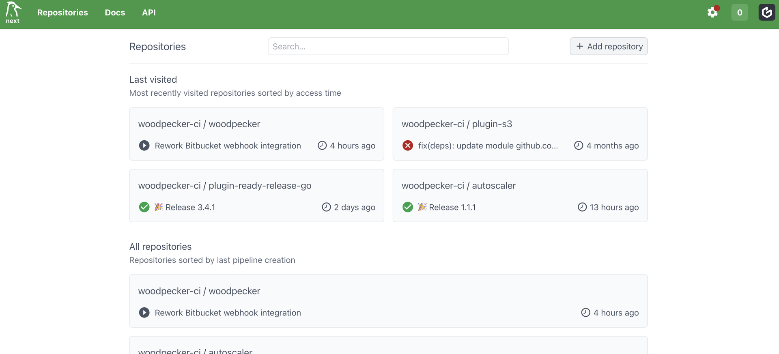
Task: Click '4 hours ago' in All repositories woodpecker card
Action: click(616, 313)
